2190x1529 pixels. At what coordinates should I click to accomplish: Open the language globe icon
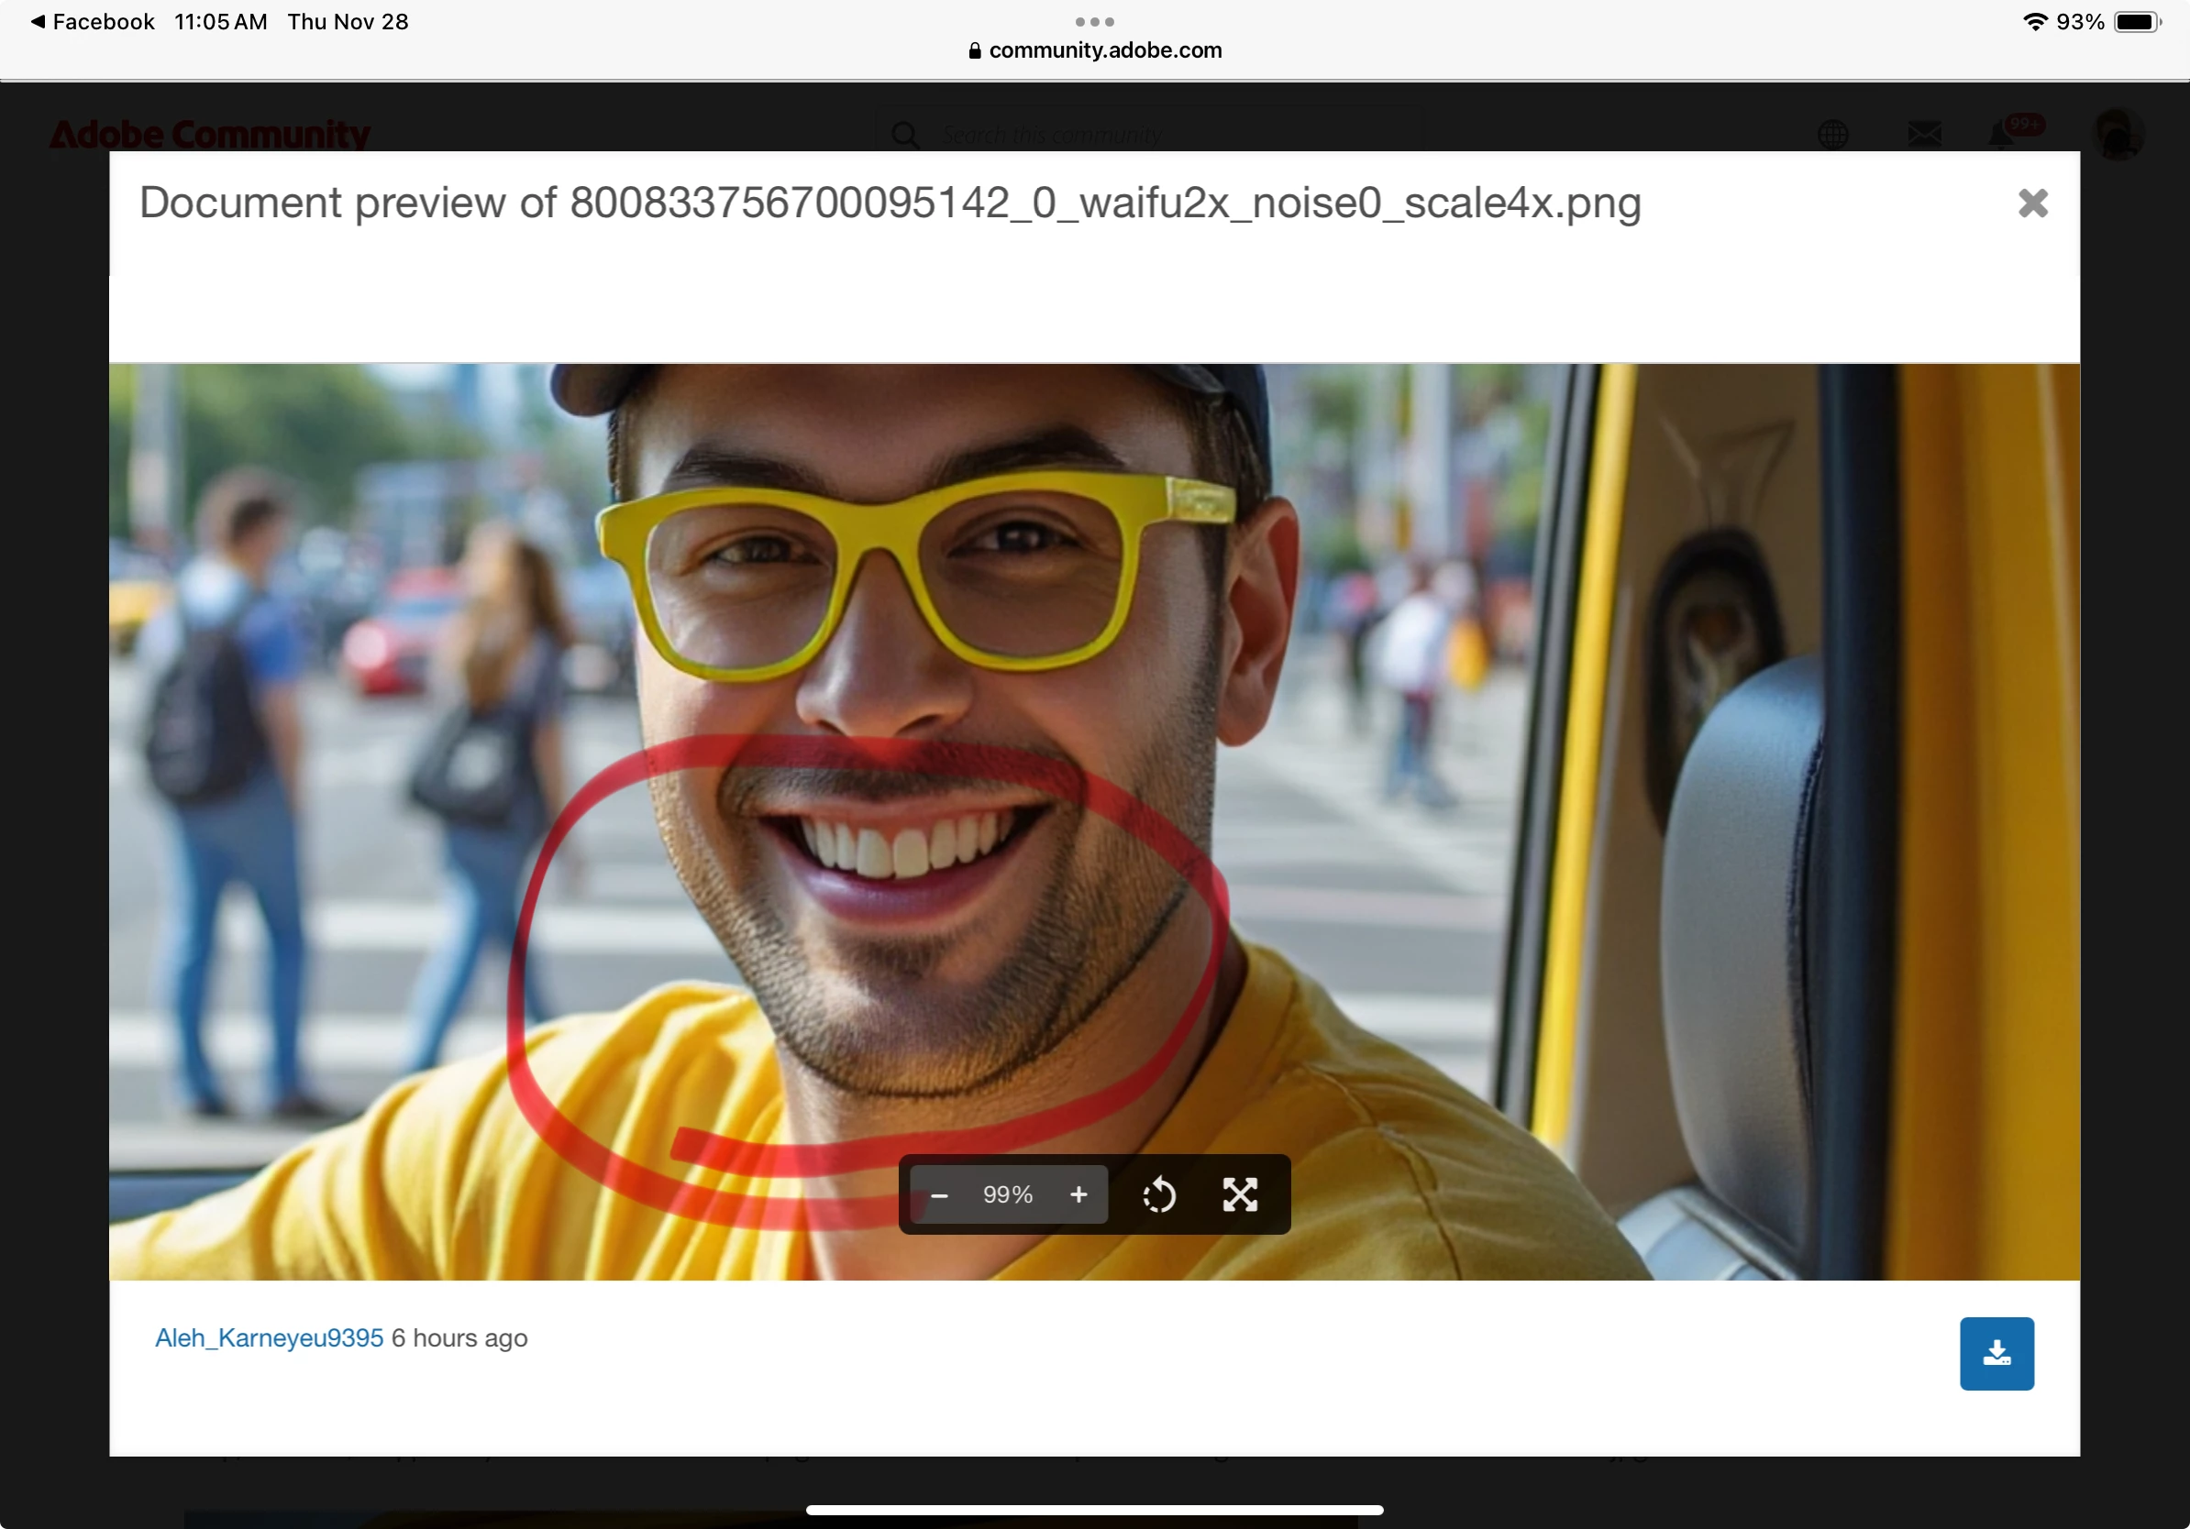[1832, 135]
